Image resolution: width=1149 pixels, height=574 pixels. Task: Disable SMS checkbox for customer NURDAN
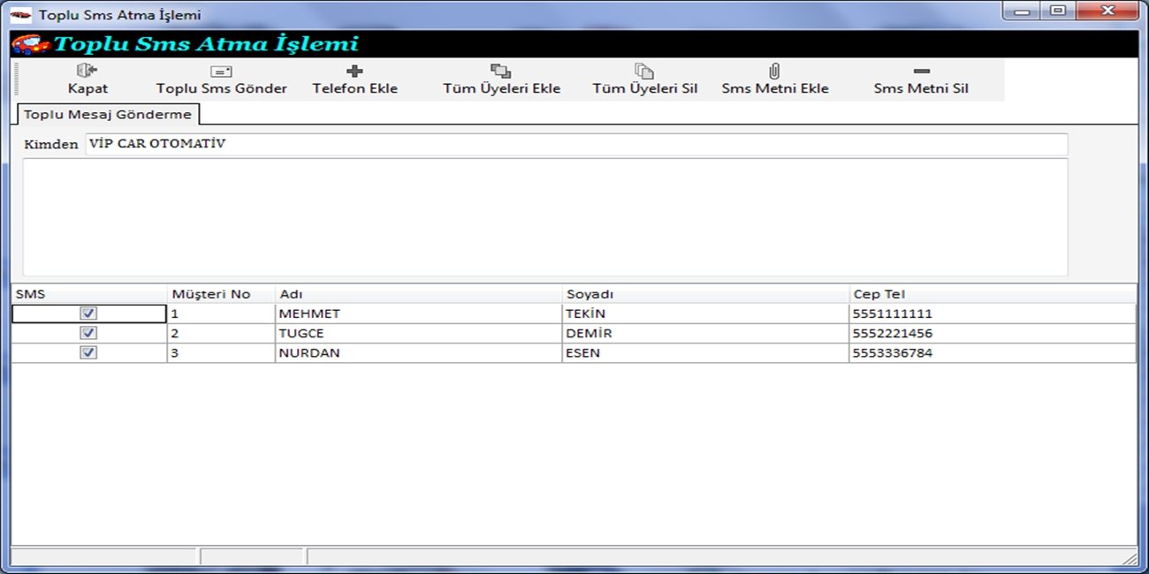click(88, 352)
